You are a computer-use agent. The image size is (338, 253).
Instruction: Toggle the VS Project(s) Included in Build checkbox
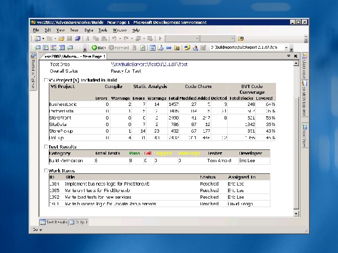point(46,80)
